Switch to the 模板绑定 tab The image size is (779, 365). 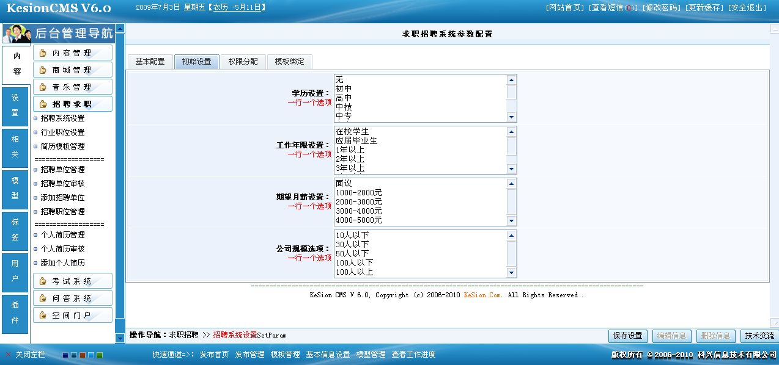click(x=289, y=62)
